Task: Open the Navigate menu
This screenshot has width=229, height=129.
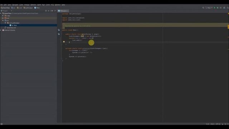Action: pyautogui.click(x=15, y=5)
